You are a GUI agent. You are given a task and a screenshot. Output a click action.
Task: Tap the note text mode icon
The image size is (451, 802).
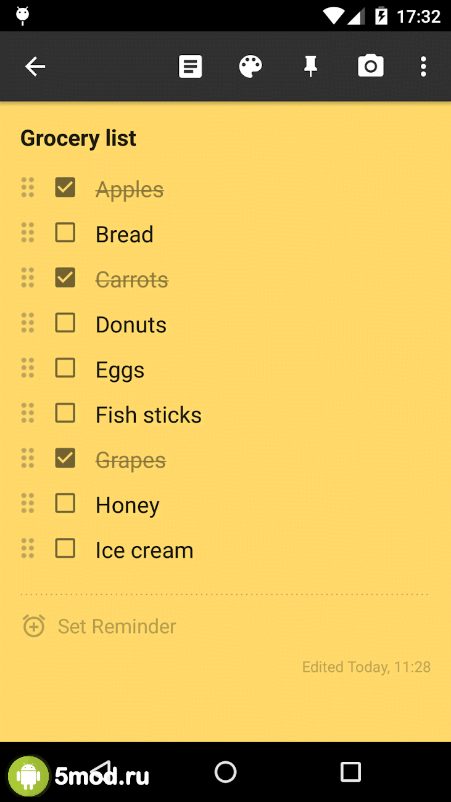coord(190,67)
